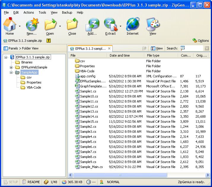Select Properties folder in tree
Image resolution: width=212 pixels, height=187 pixels.
[34, 82]
